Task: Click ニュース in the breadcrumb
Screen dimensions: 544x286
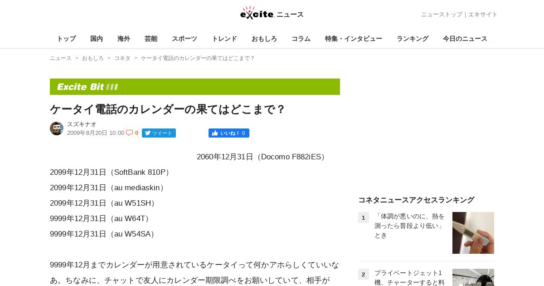Action: (61, 58)
